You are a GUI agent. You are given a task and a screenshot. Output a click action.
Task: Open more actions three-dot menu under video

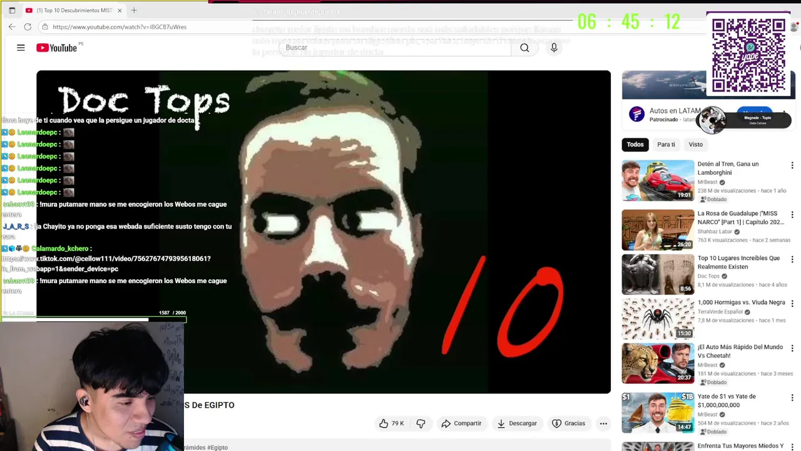coord(603,423)
